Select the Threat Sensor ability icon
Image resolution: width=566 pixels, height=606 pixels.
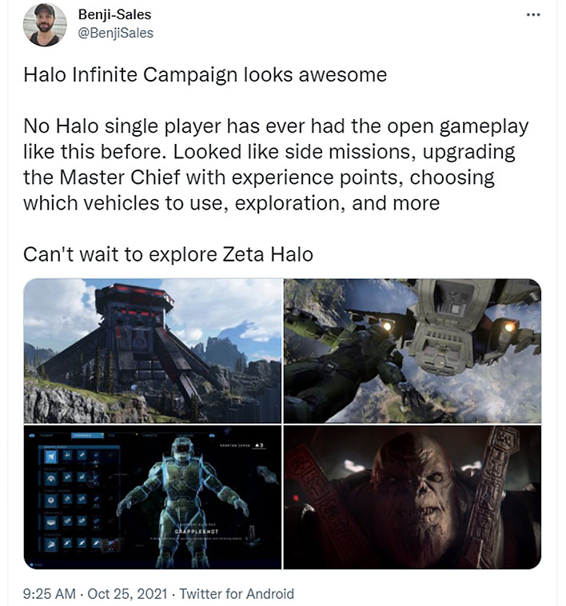tap(51, 500)
